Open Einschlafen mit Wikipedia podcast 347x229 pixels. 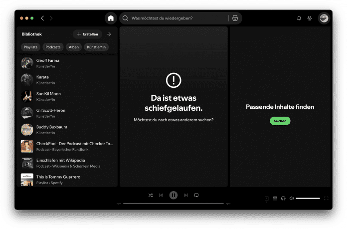(x=67, y=163)
